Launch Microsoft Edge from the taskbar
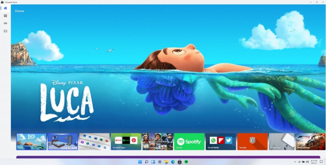The image size is (326, 165). (x=173, y=162)
